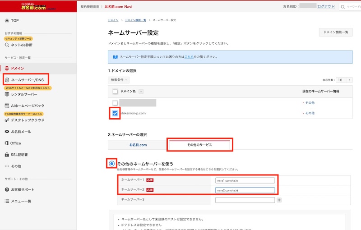This screenshot has width=361, height=230.
Task: Toggle the ドメイン名 select-all checkbox
Action: (x=115, y=92)
